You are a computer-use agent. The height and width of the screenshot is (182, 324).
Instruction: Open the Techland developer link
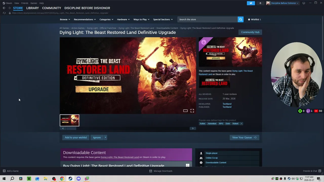coord(227,104)
